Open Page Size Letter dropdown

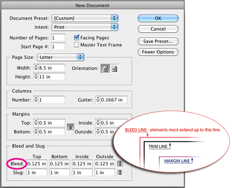[x=60, y=57]
